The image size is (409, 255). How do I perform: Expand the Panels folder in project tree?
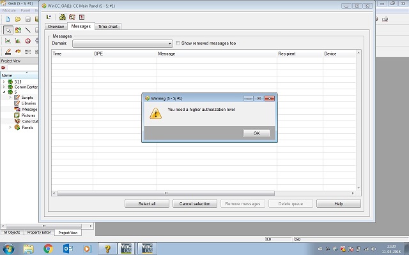click(x=10, y=127)
